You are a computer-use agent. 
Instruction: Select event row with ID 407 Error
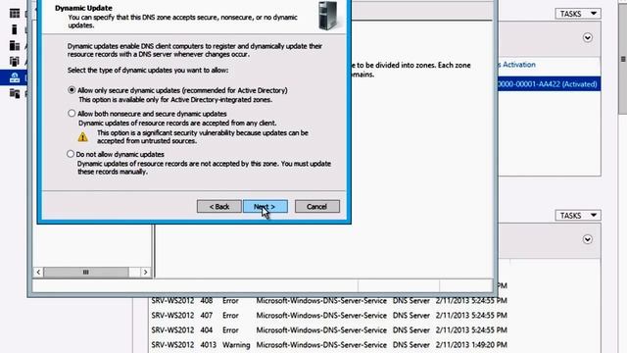pos(329,316)
